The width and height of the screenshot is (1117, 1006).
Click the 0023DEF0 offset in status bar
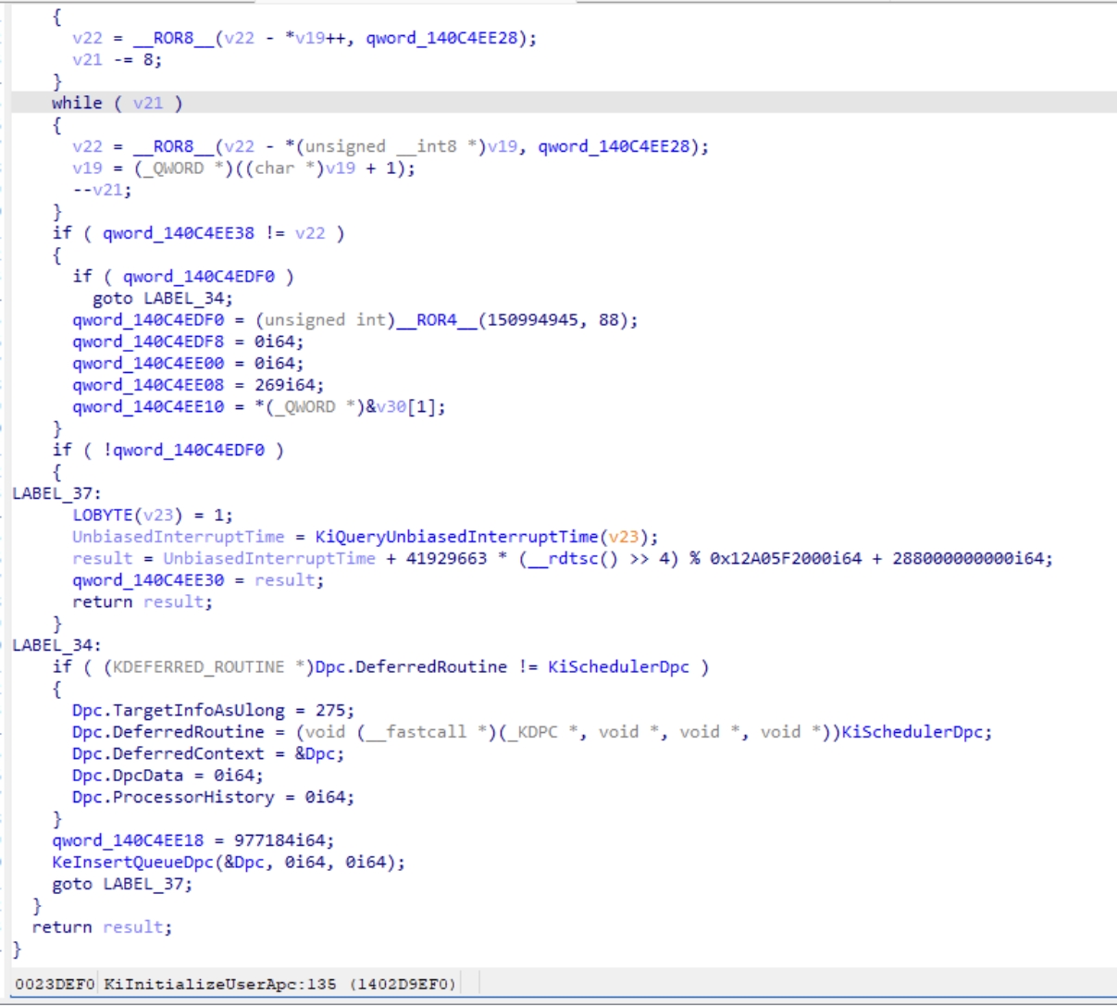click(x=55, y=984)
